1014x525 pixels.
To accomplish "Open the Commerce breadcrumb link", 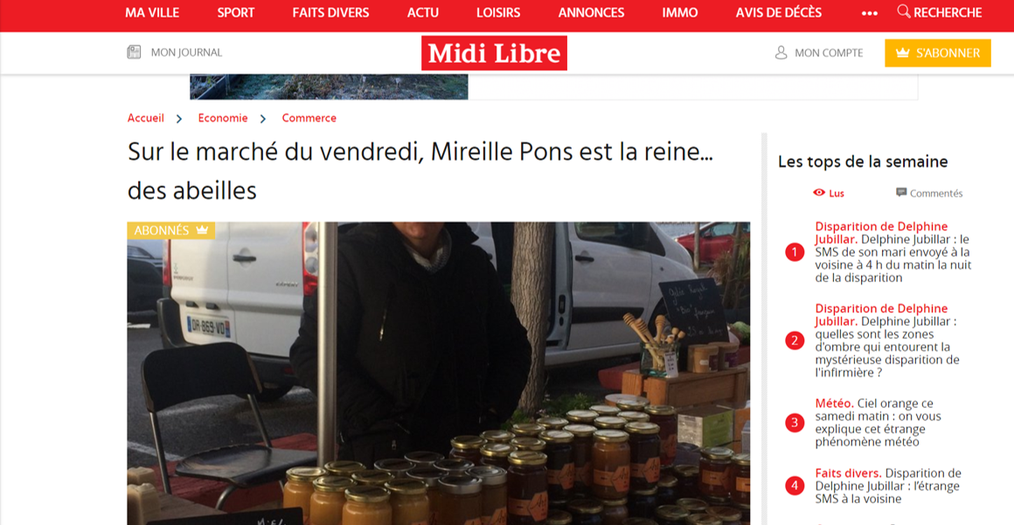I will tap(309, 118).
